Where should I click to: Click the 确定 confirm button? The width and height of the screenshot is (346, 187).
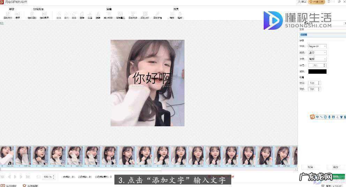click(x=336, y=167)
